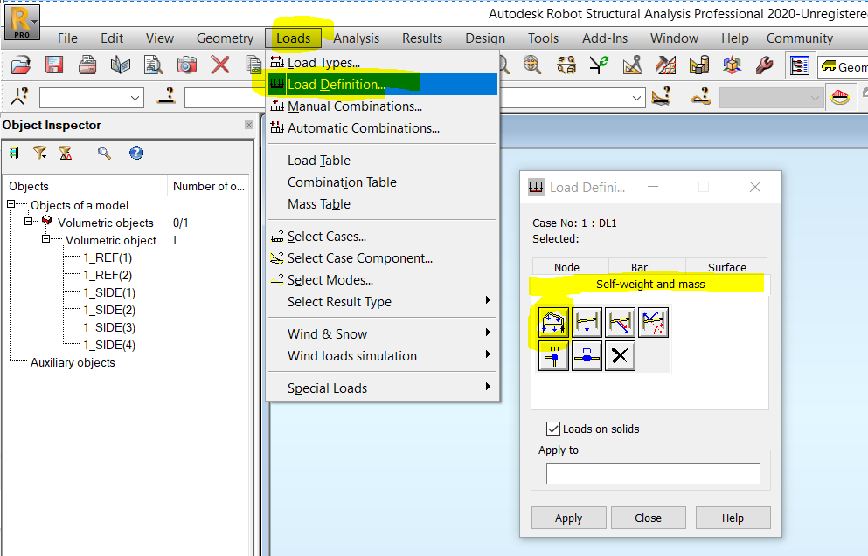Open the Geometry layout dropdown
Screen dimensions: 868x556
(844, 67)
